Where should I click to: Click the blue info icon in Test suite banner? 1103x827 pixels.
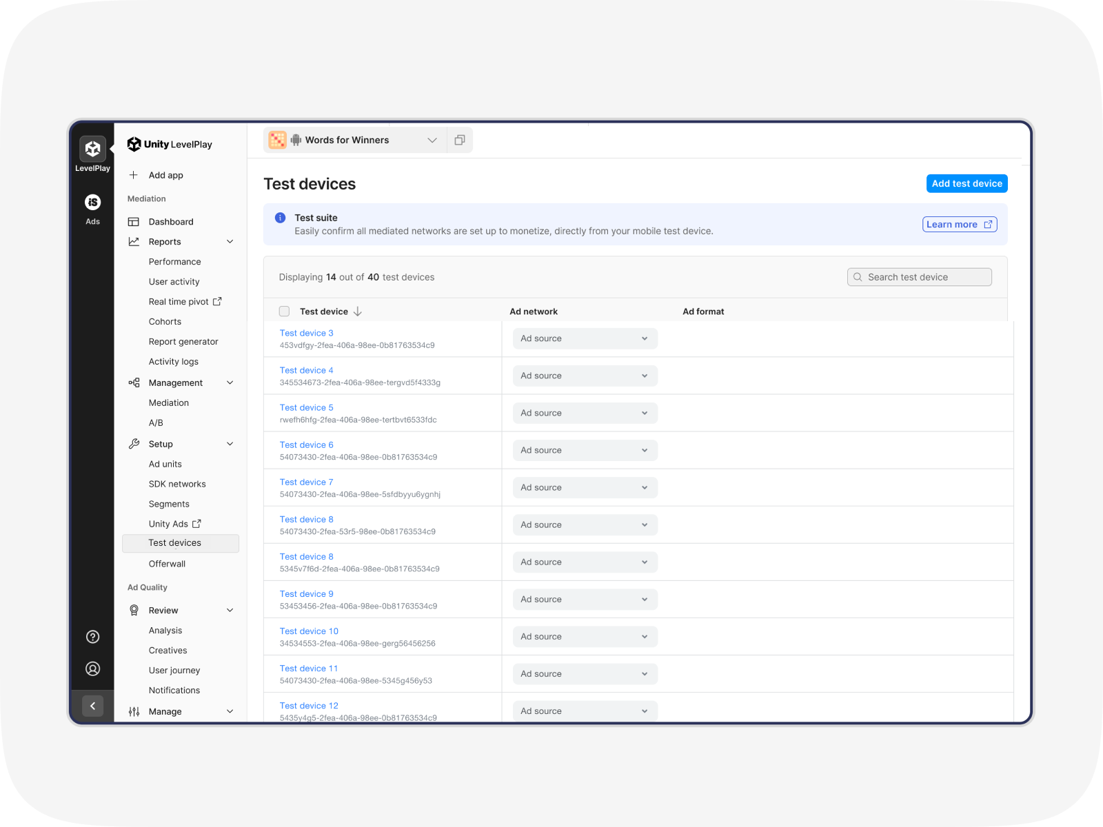point(281,218)
